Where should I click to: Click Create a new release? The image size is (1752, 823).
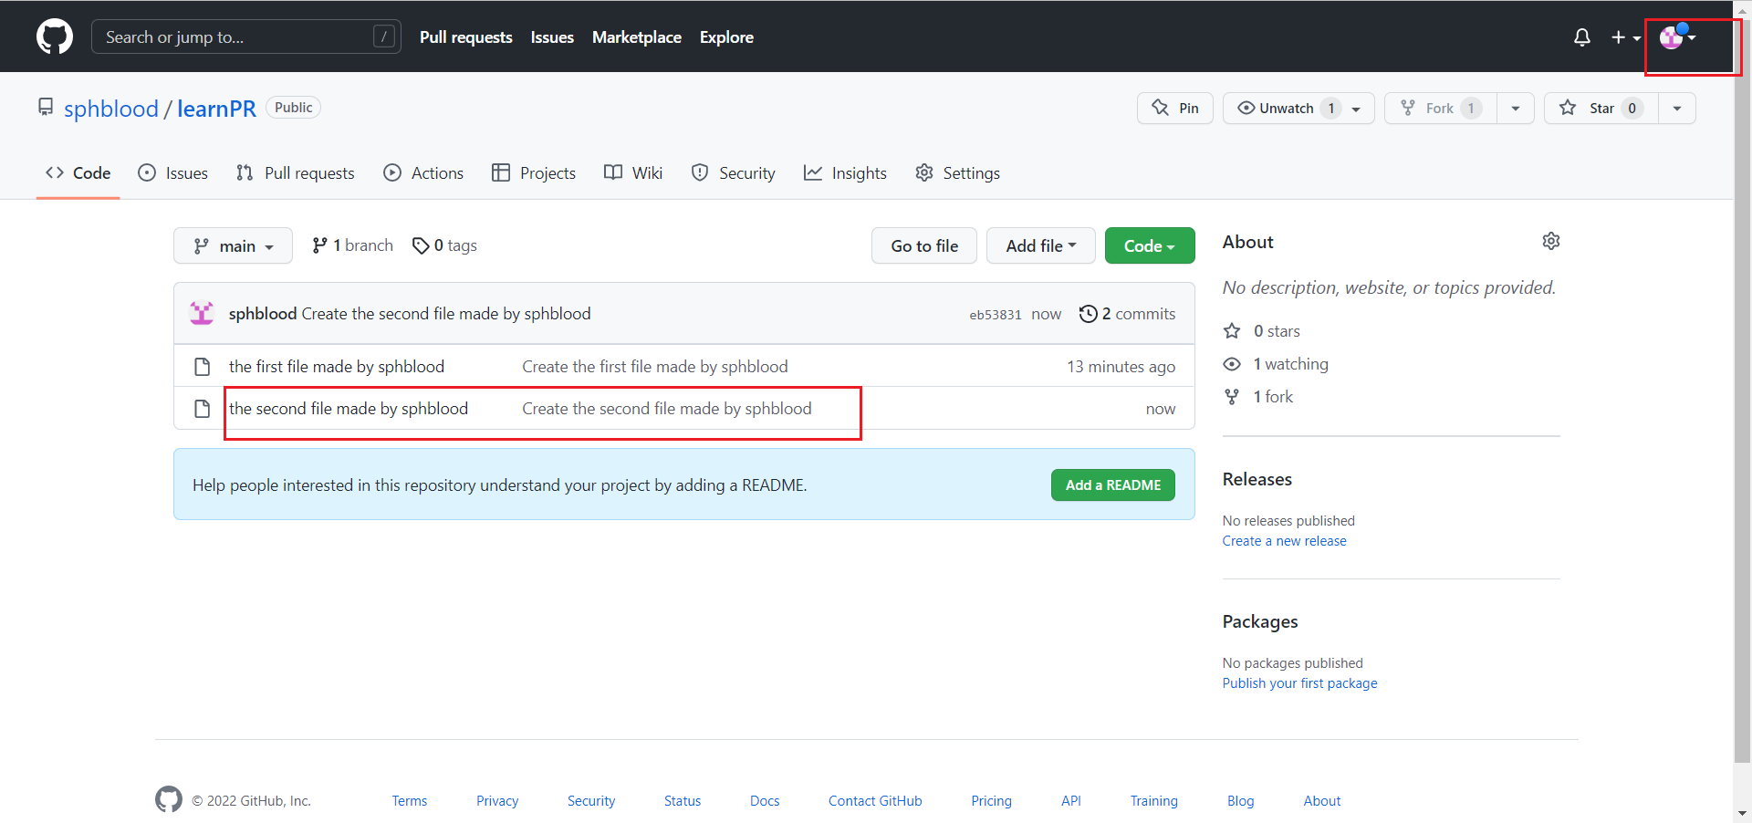click(1285, 540)
